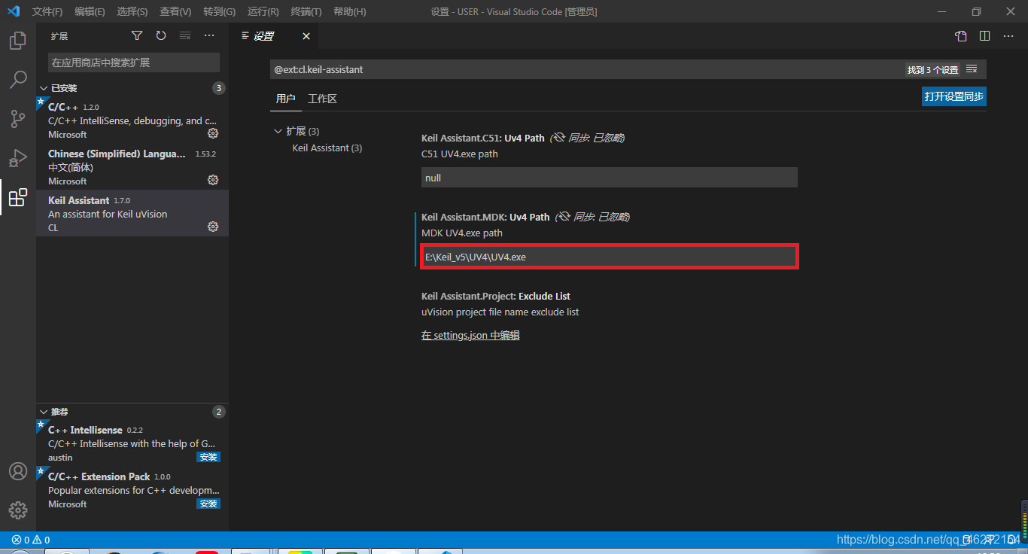Install the C++ Intellisense extension
The height and width of the screenshot is (554, 1028).
tap(208, 457)
